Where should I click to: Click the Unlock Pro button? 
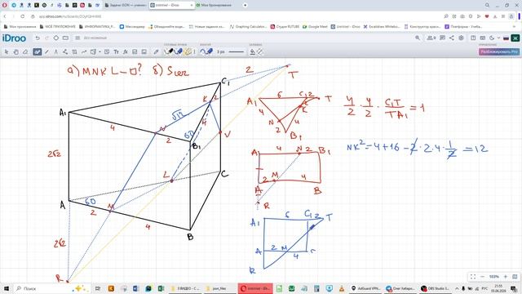click(x=499, y=51)
